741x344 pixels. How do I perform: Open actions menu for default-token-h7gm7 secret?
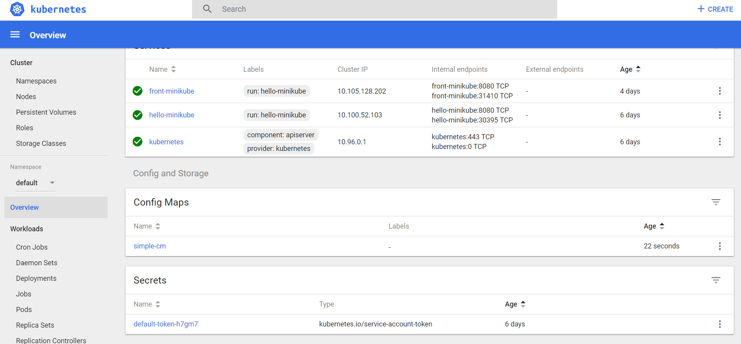click(x=720, y=324)
